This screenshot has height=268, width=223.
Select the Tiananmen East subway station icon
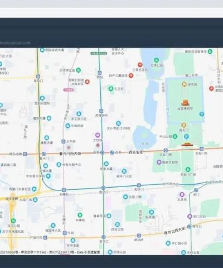[x=202, y=149]
